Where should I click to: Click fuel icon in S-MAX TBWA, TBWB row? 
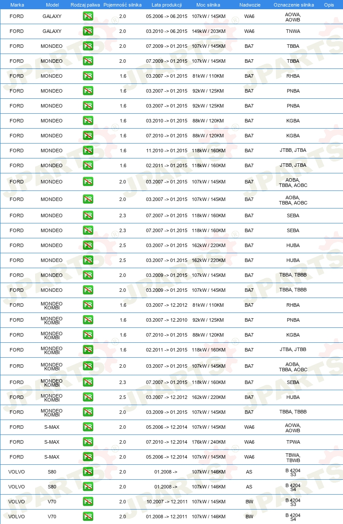tap(88, 456)
